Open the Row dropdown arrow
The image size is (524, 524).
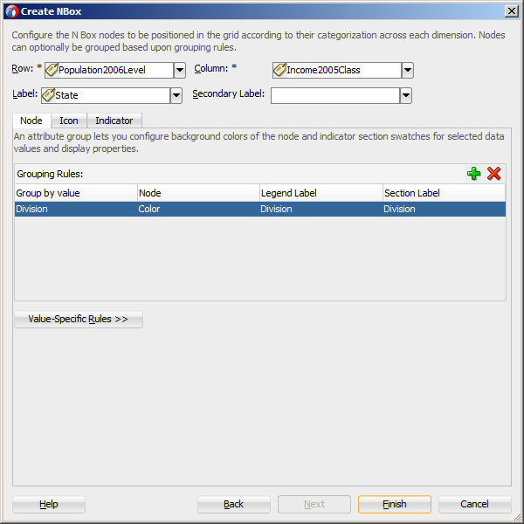180,70
